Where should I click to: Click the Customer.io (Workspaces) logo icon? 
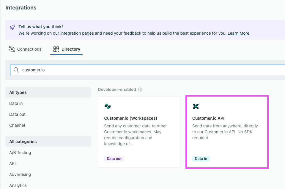(x=108, y=106)
